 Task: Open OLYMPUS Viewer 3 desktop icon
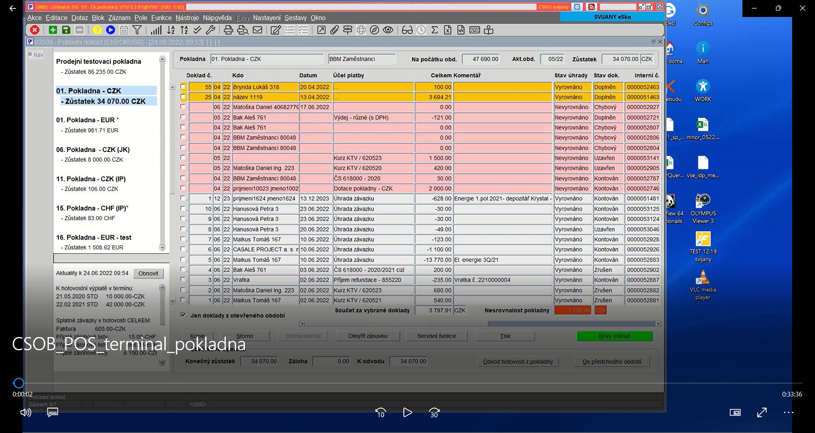click(703, 209)
